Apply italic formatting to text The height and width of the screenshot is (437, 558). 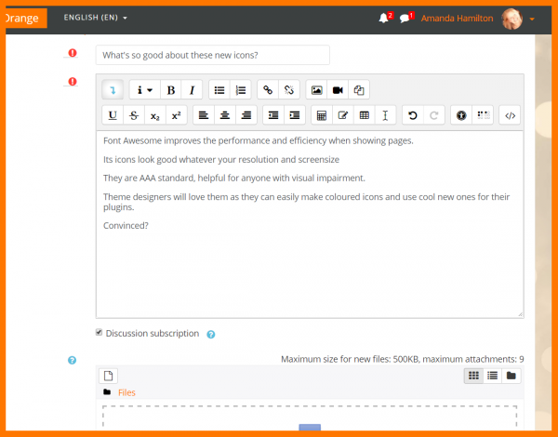tap(192, 90)
